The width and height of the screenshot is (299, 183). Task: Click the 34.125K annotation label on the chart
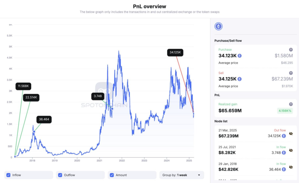tap(175, 52)
